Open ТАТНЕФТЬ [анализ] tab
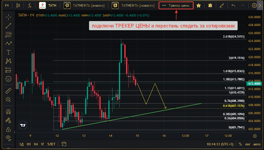This screenshot has height=150, width=264. (x=84, y=6)
